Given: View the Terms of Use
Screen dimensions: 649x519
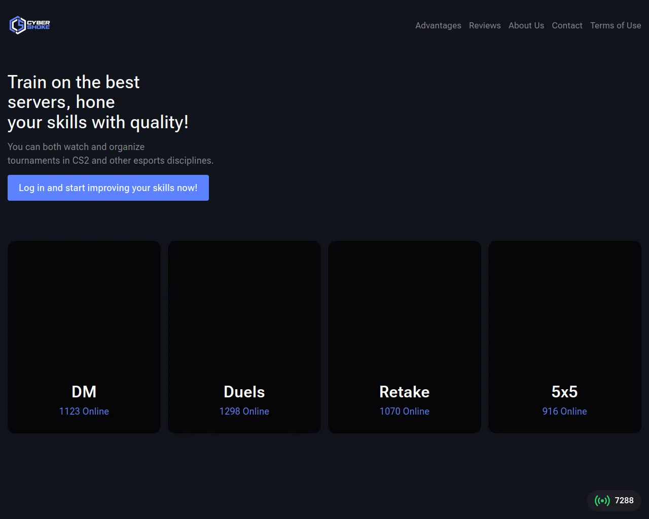Looking at the screenshot, I should point(616,25).
